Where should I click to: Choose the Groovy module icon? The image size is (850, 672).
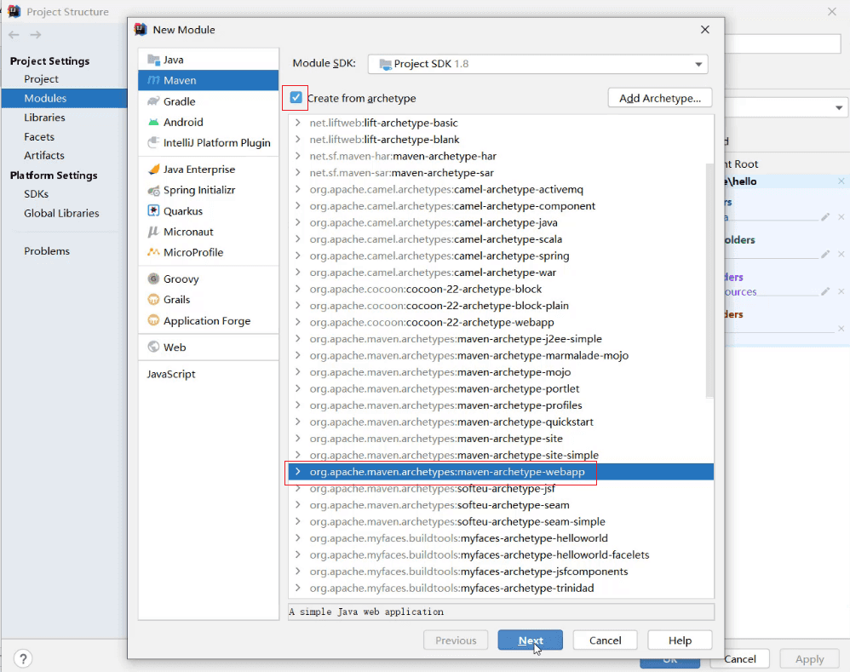point(154,279)
